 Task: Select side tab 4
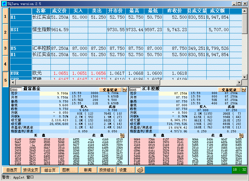click(5, 64)
